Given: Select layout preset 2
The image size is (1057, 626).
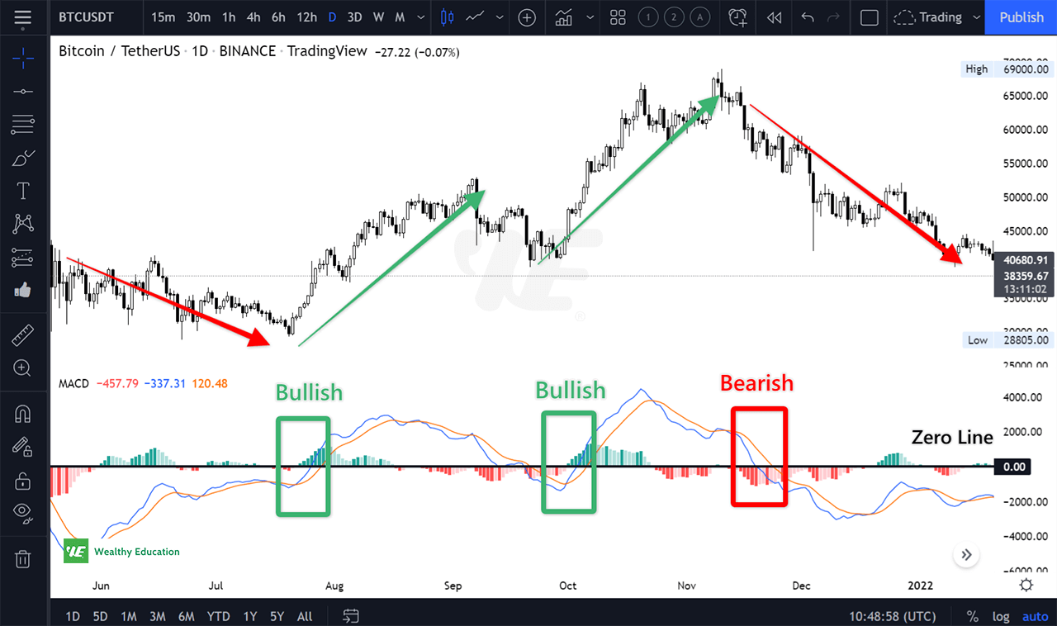Looking at the screenshot, I should [x=674, y=17].
